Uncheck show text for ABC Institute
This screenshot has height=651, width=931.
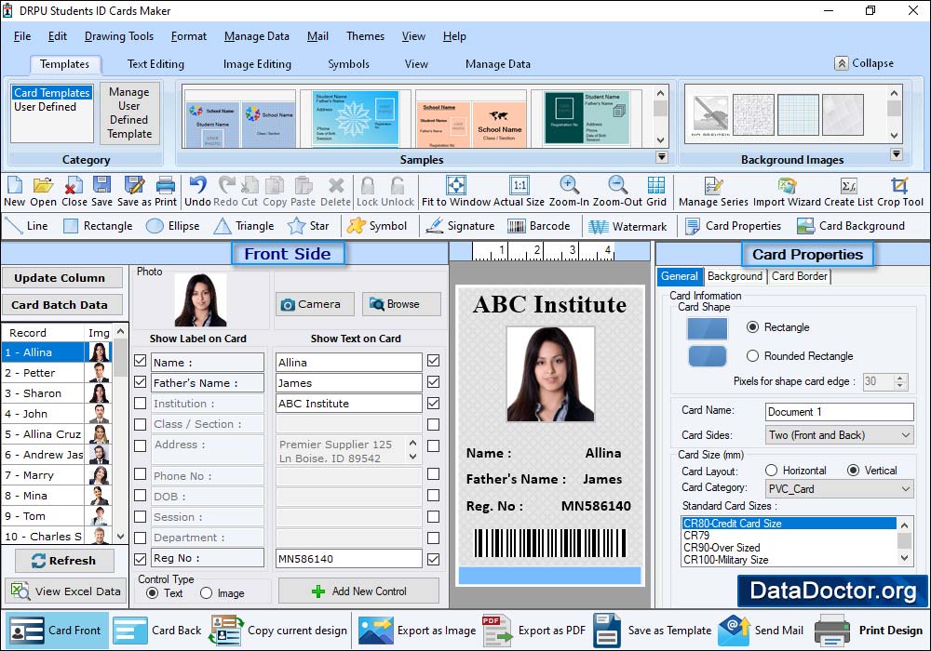(434, 404)
